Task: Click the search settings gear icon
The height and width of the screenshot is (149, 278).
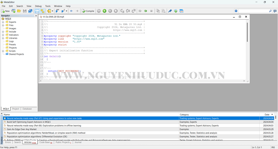Action: (x=236, y=11)
